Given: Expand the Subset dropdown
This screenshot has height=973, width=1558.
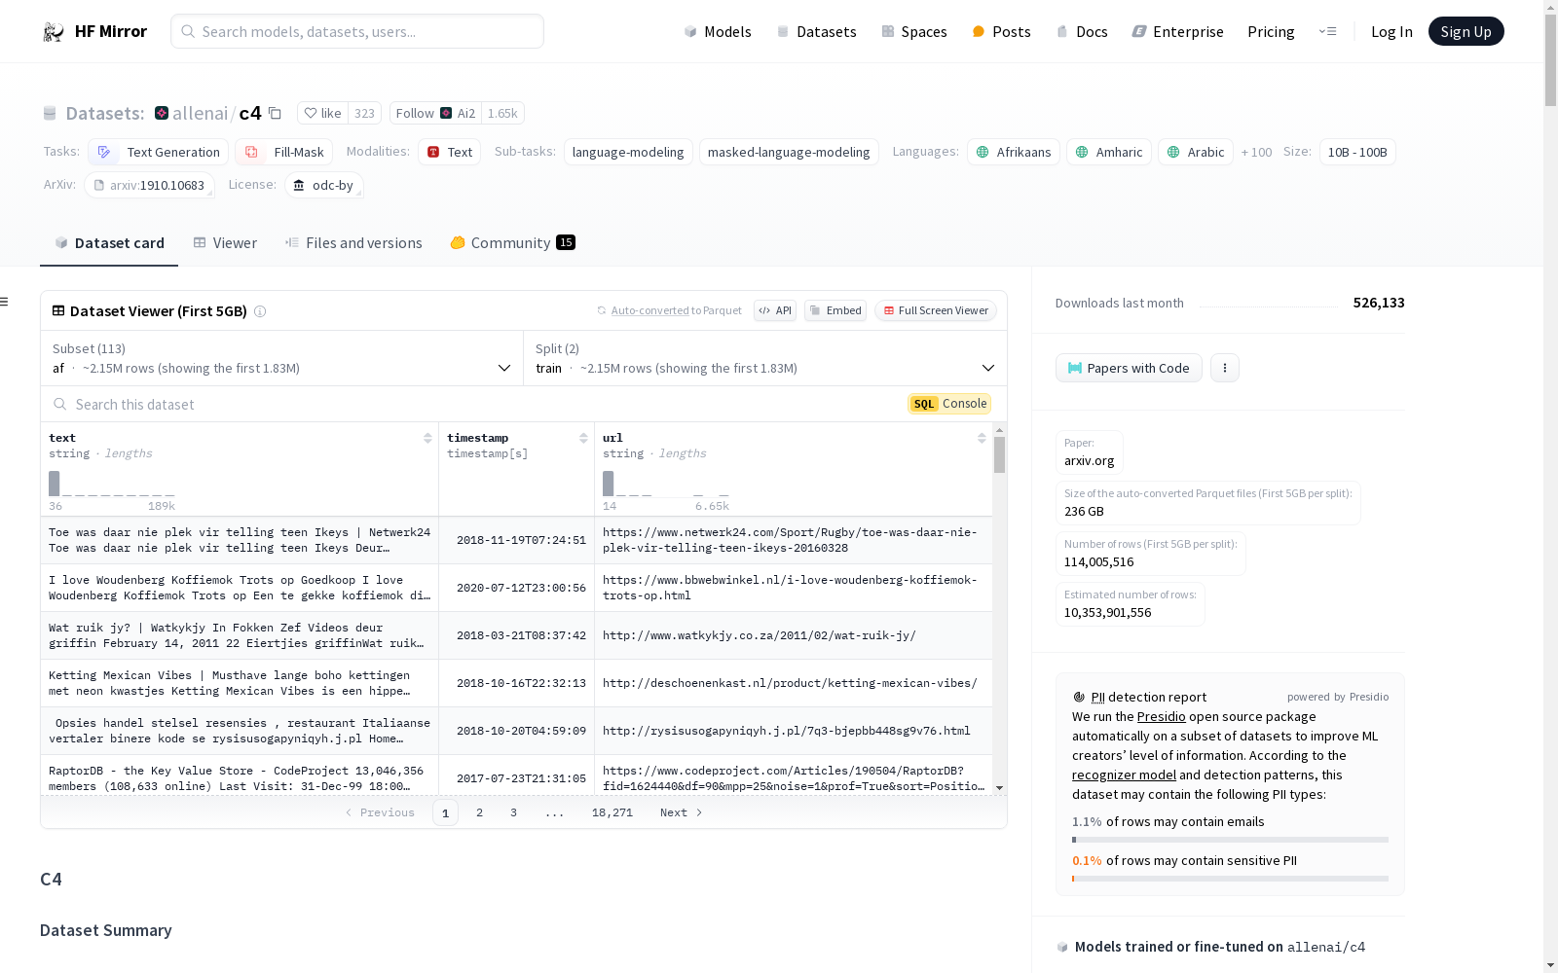Looking at the screenshot, I should pos(281,358).
